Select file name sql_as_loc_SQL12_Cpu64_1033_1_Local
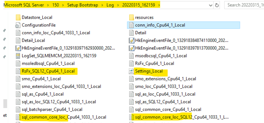Image resolution: width=264 pixels, height=123 pixels. pyautogui.click(x=59, y=102)
